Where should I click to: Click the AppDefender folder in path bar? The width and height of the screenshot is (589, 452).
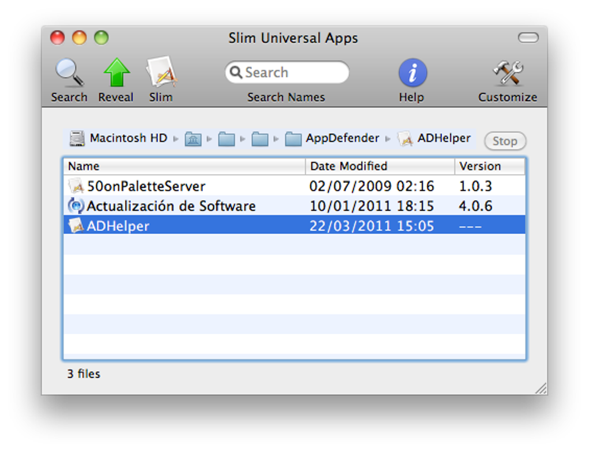(332, 139)
